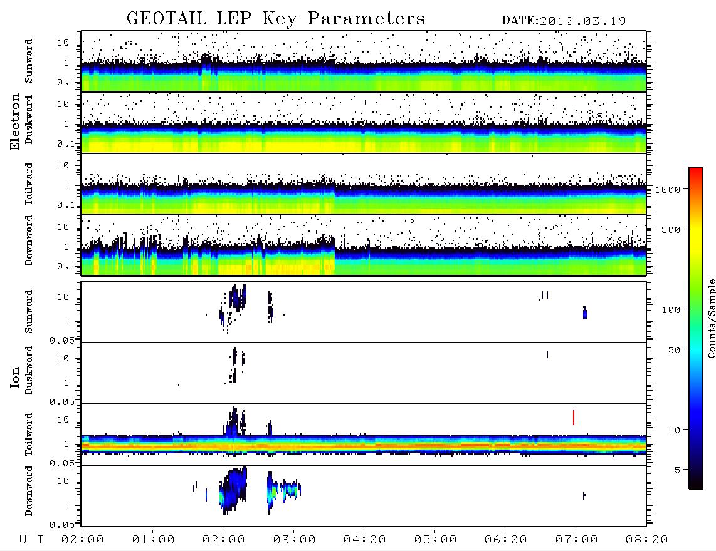Click the 07:00 time tick label
Image resolution: width=716 pixels, height=551 pixels.
577,540
